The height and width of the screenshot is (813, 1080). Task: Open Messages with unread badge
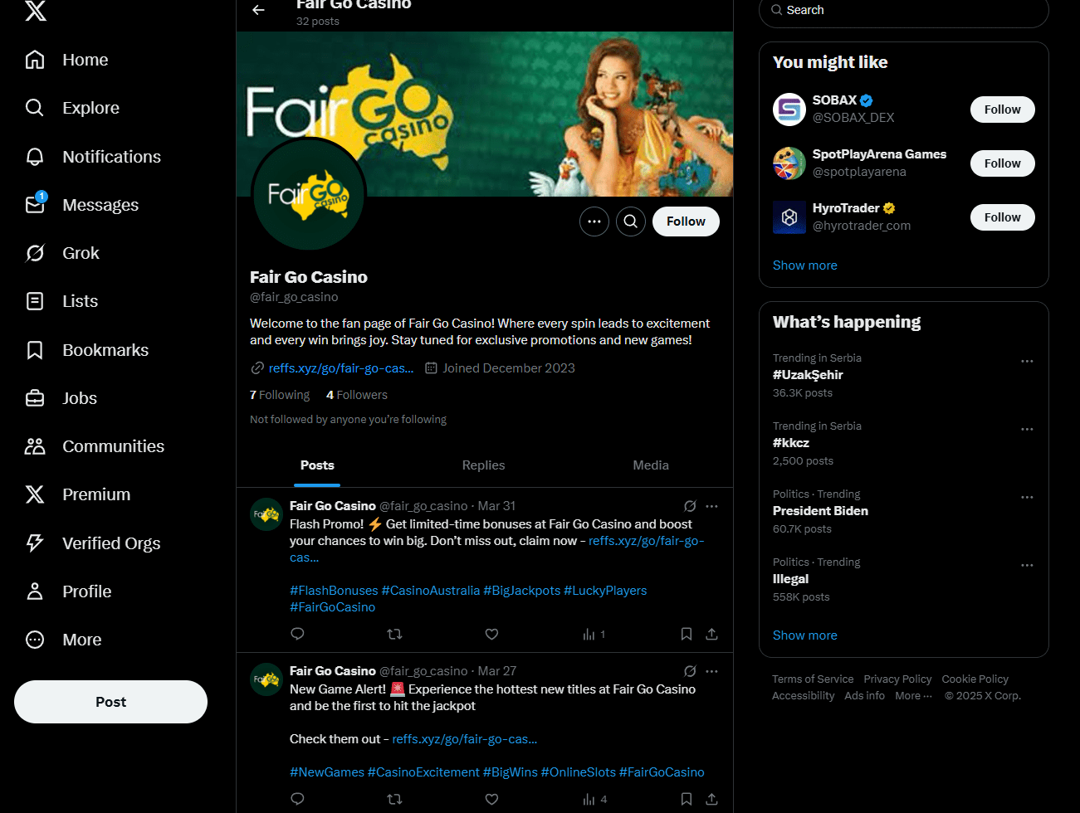tap(83, 205)
